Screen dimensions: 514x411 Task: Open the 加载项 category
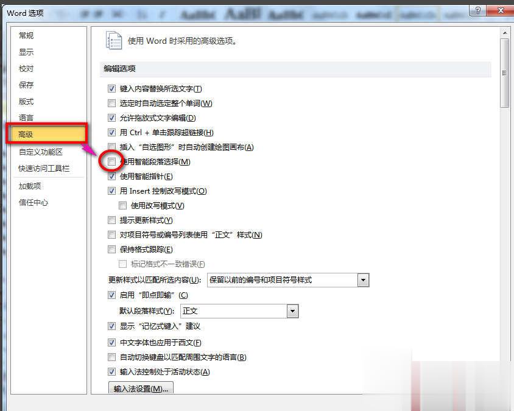pyautogui.click(x=30, y=186)
